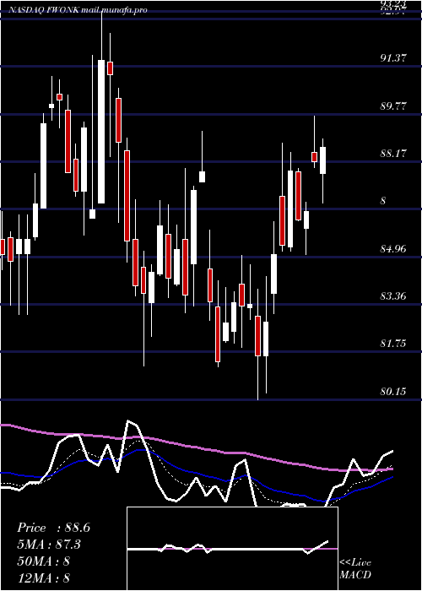422x591 pixels.
Task: Click the last white candlestick at far right
Action: [323, 160]
